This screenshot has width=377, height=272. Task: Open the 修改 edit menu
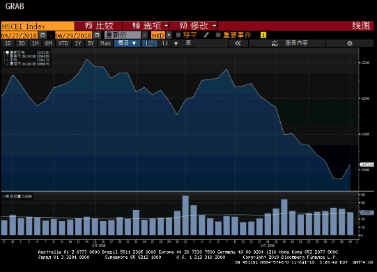194,26
